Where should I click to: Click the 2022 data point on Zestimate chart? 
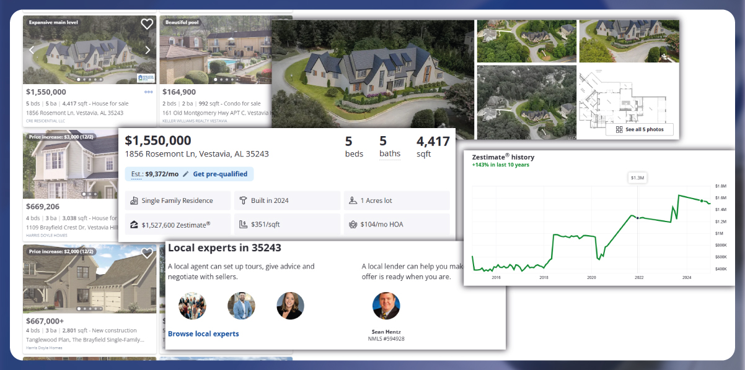pyautogui.click(x=639, y=218)
